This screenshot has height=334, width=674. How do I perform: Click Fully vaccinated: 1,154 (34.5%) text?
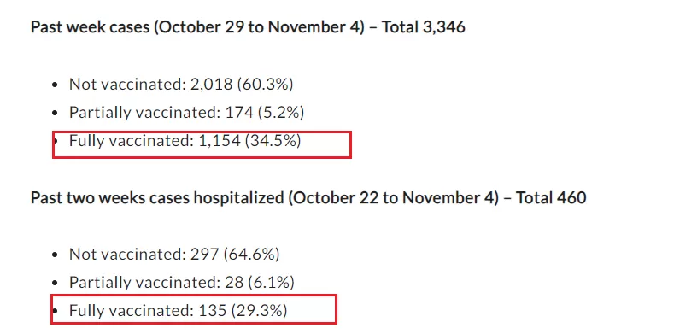[185, 141]
